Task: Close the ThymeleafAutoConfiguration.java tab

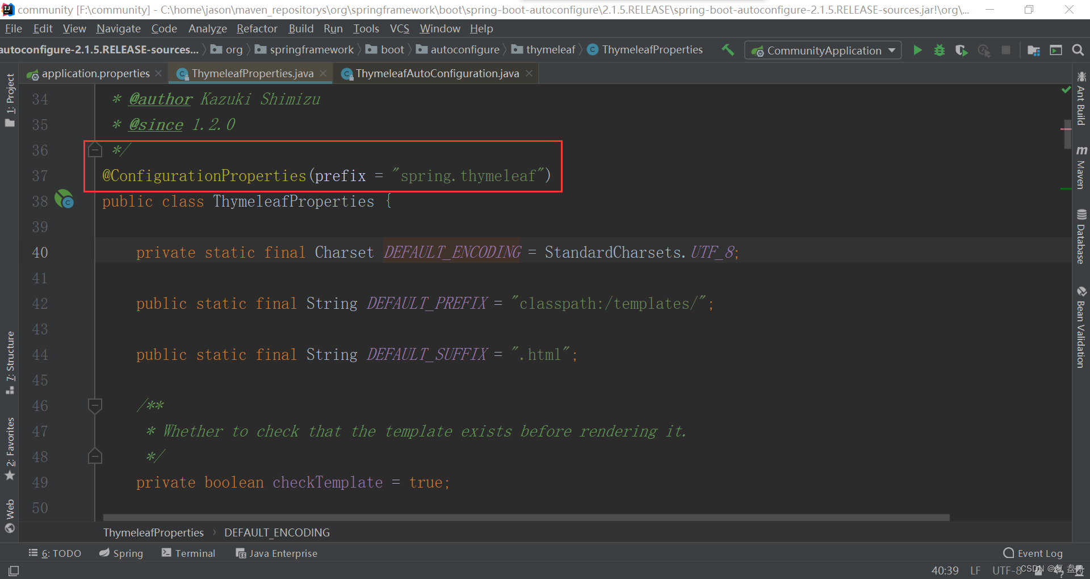Action: coord(529,73)
